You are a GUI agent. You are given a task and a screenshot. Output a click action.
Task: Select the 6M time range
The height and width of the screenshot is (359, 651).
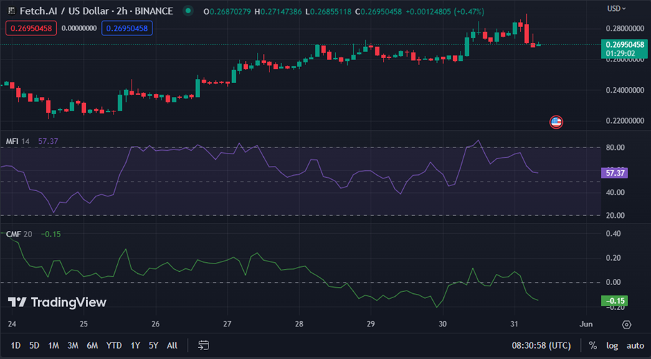[91, 345]
